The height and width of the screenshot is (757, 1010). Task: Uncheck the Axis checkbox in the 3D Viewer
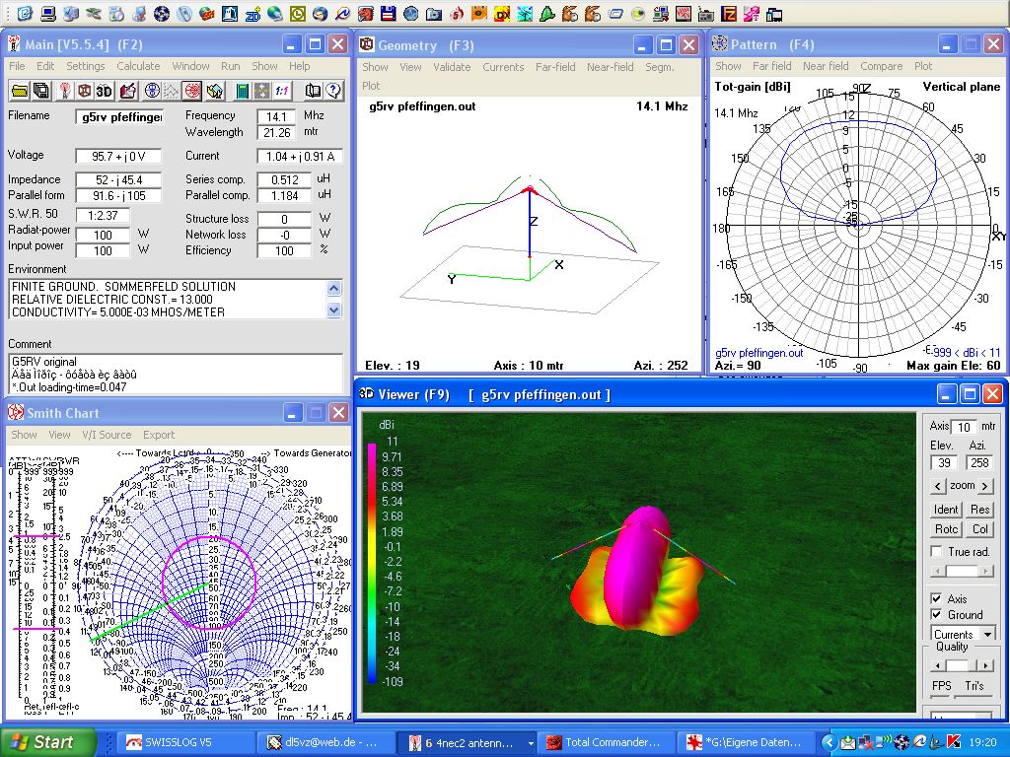936,598
